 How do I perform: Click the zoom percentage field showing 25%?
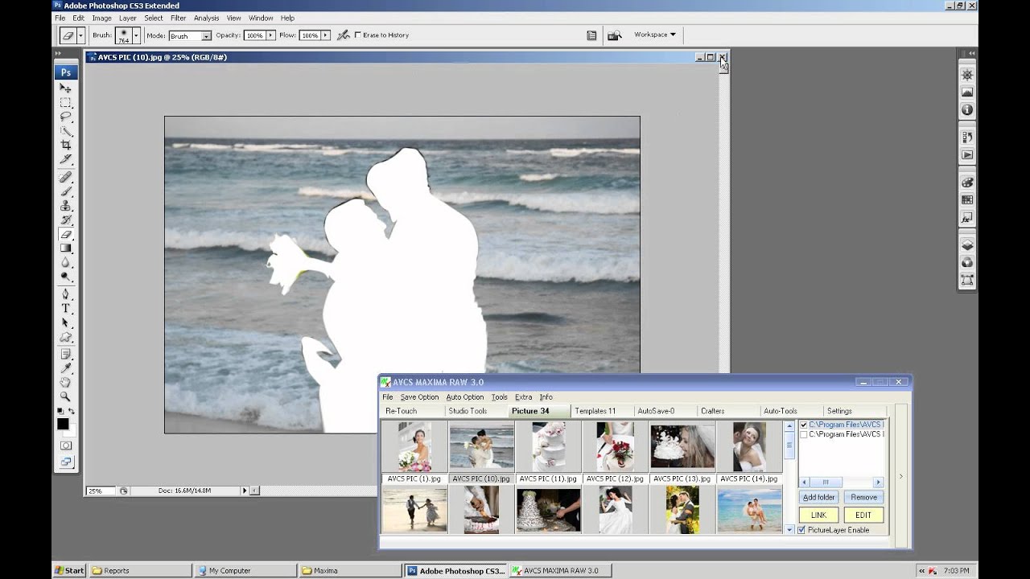(100, 491)
